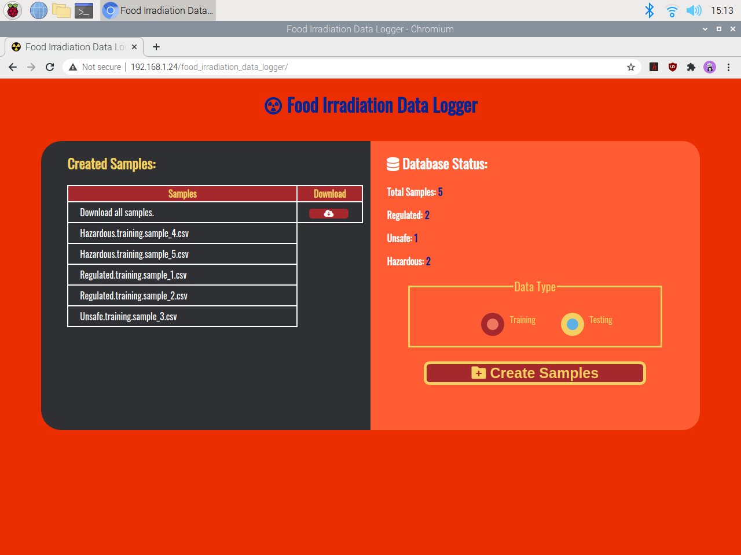Click the Bluetooth icon in the system tray
The width and height of the screenshot is (741, 555).
click(650, 10)
